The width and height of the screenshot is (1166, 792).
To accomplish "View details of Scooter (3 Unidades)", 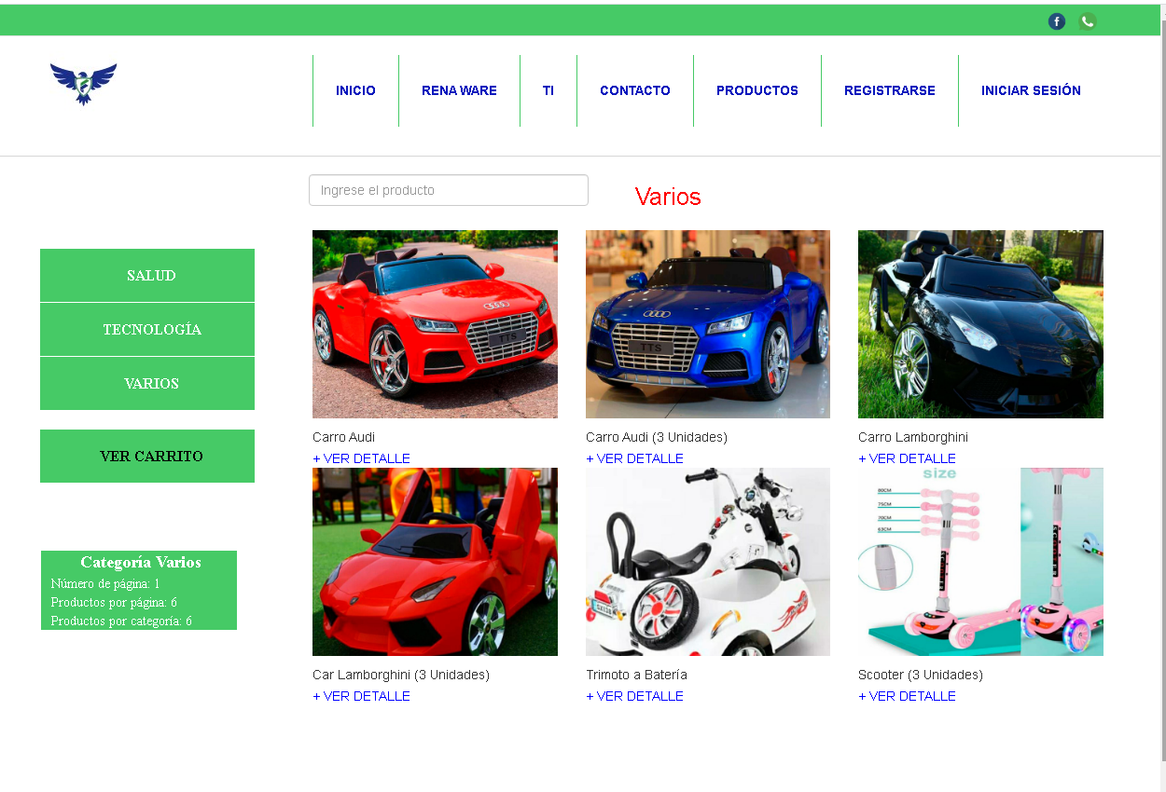I will (x=907, y=696).
